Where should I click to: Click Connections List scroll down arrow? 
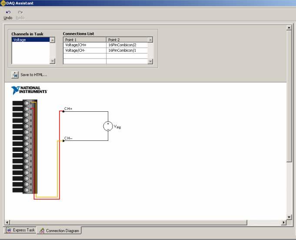150,61
